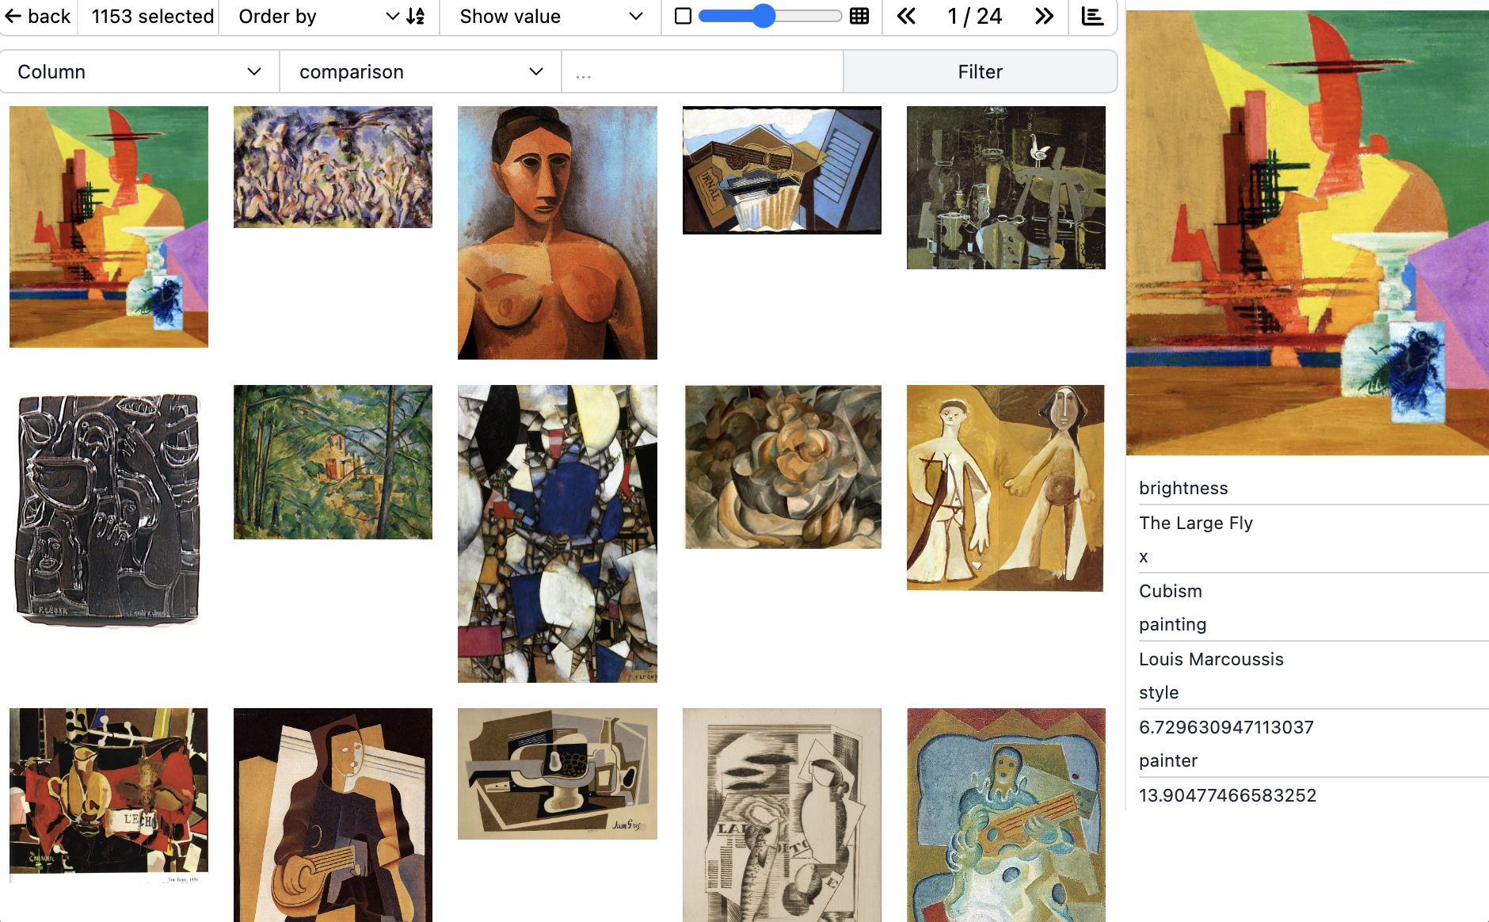This screenshot has height=922, width=1489.
Task: Select the Juan Gris signed still life thumbnail
Action: (558, 774)
